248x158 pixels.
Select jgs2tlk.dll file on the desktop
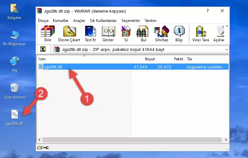pos(14,118)
